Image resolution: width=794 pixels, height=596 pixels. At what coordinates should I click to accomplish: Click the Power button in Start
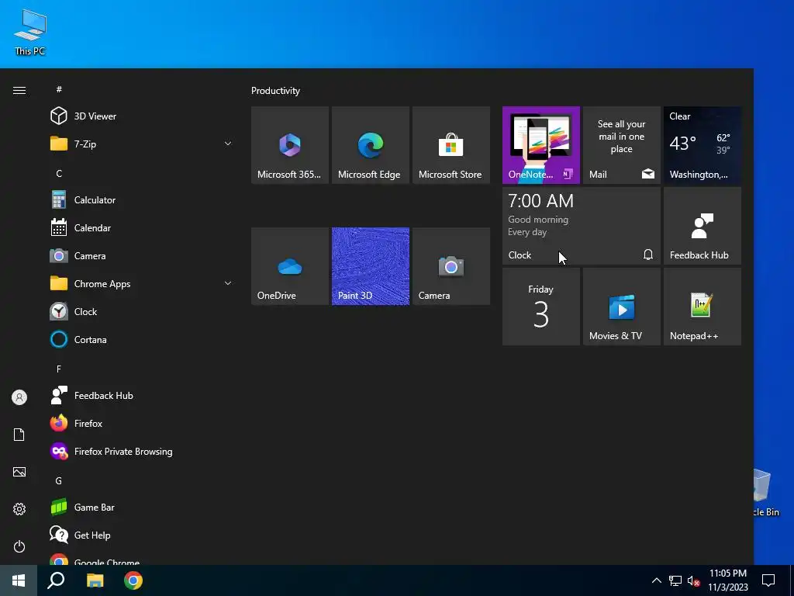19,546
